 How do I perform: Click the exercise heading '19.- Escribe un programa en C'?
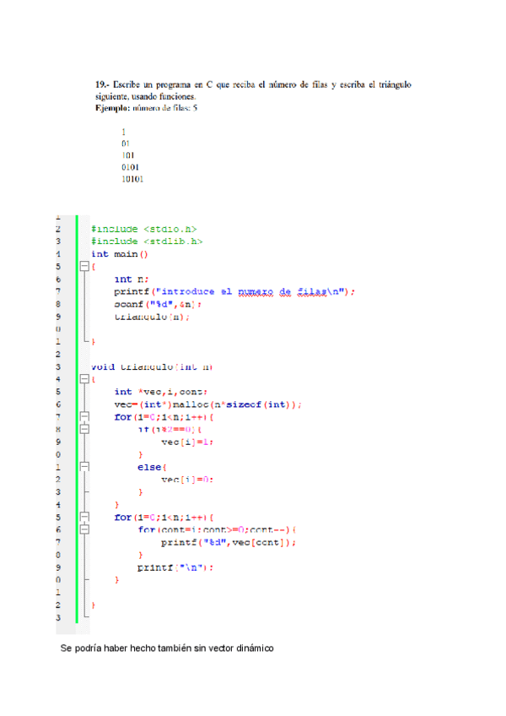click(153, 84)
